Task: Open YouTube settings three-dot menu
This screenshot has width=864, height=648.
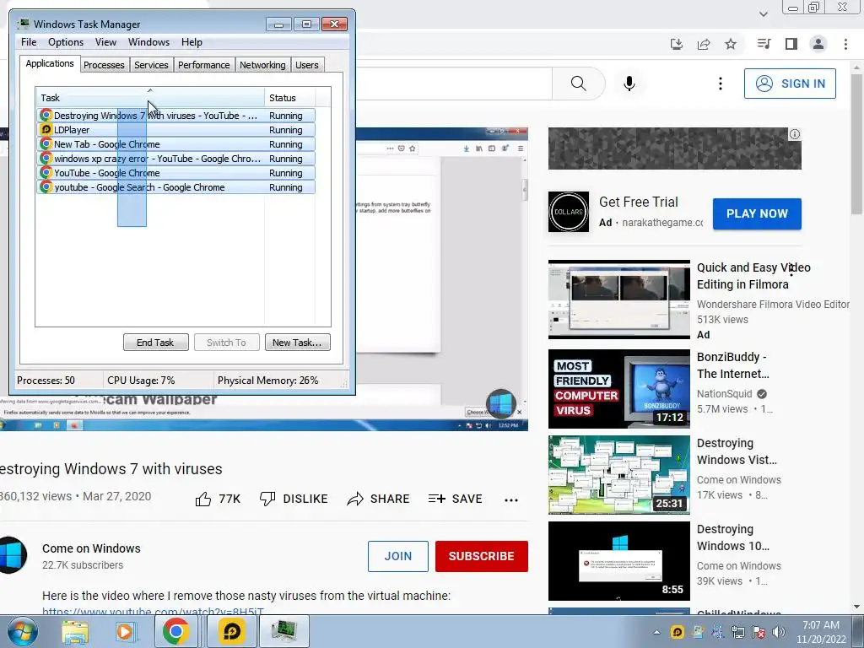Action: coord(721,84)
